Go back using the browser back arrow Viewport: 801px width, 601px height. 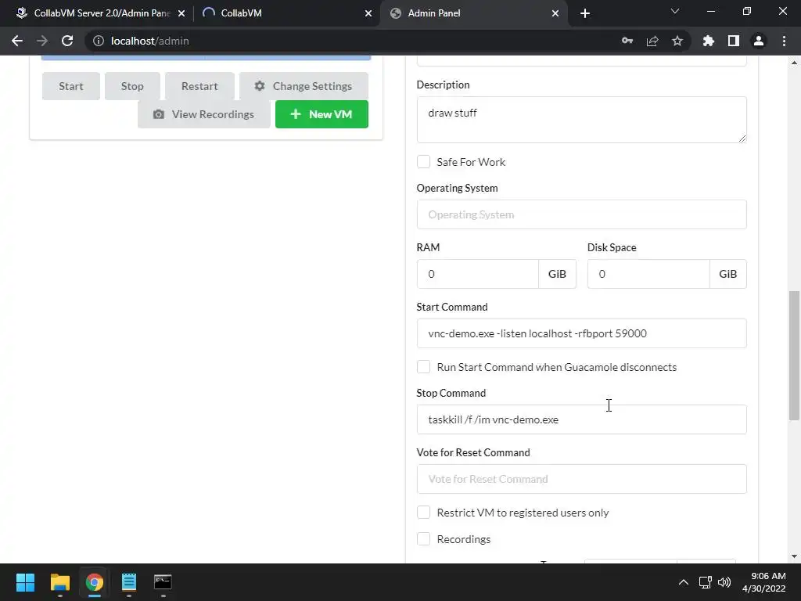click(17, 41)
